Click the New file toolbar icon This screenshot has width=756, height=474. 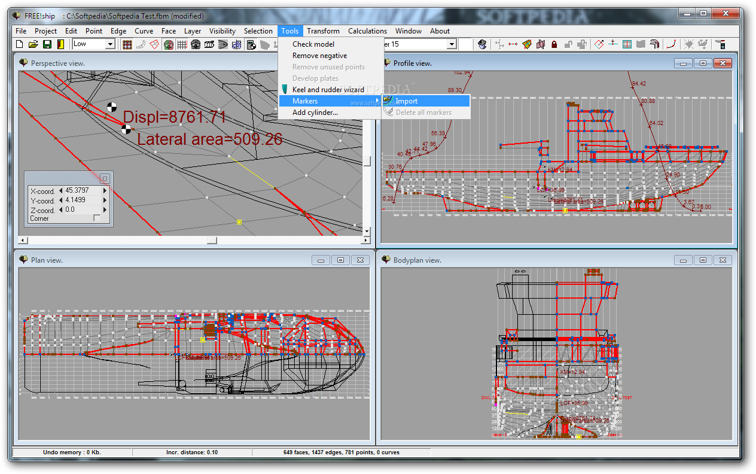point(20,44)
